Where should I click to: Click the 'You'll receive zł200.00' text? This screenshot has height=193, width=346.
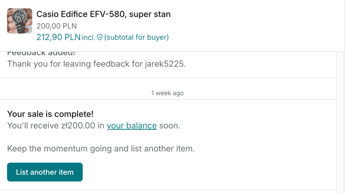click(51, 126)
